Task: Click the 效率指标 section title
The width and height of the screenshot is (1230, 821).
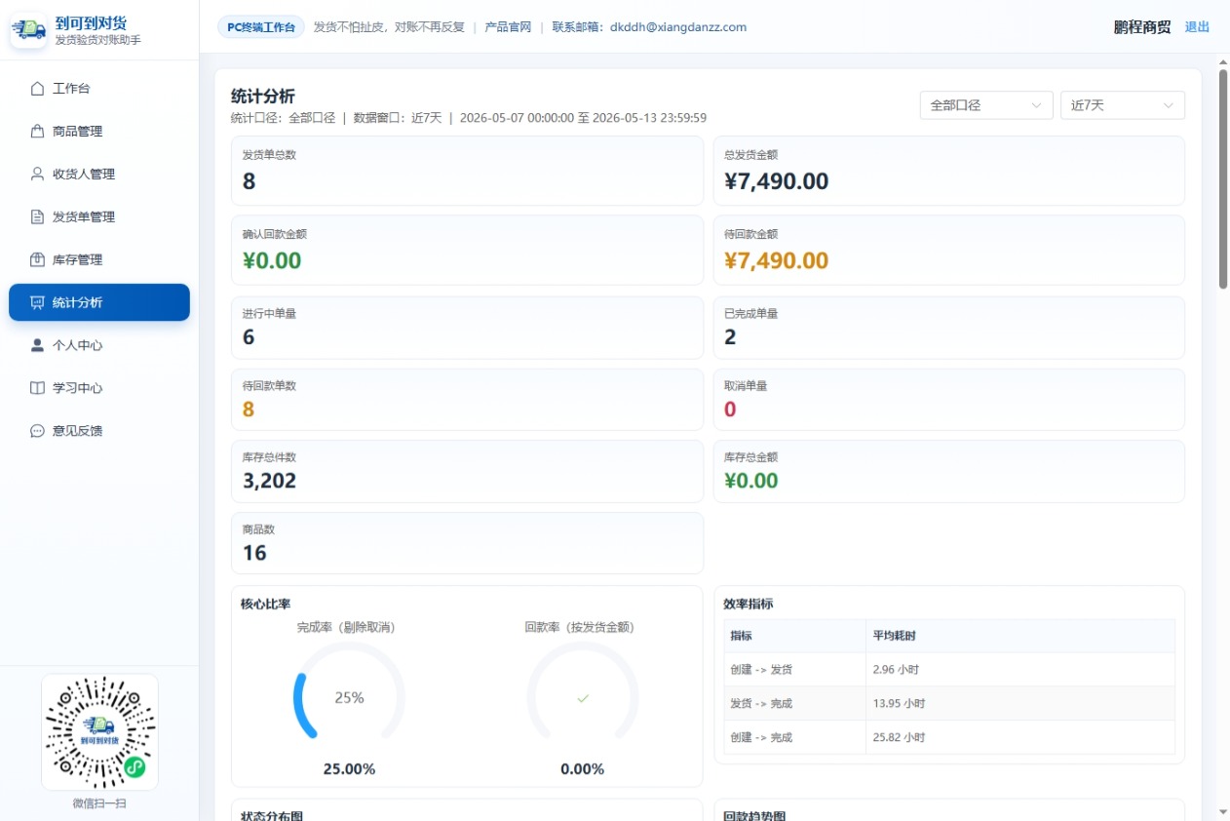Action: click(748, 605)
